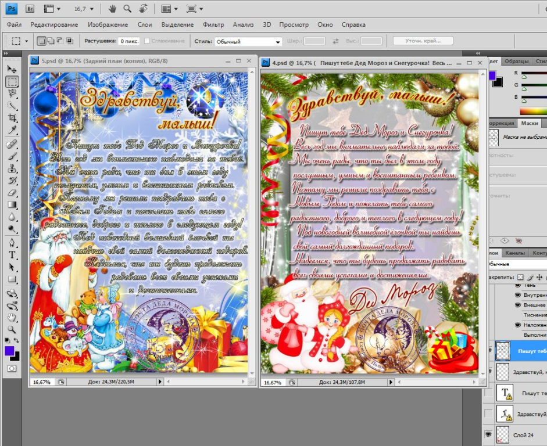Select the Pen tool
This screenshot has height=446, width=547.
(12, 243)
